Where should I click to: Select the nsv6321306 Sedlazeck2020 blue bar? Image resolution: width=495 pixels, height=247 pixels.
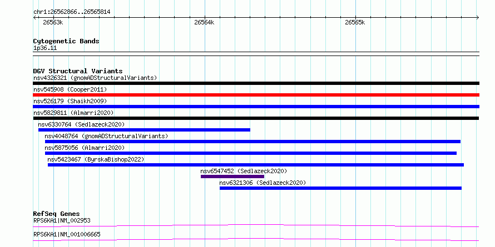pyautogui.click(x=340, y=188)
